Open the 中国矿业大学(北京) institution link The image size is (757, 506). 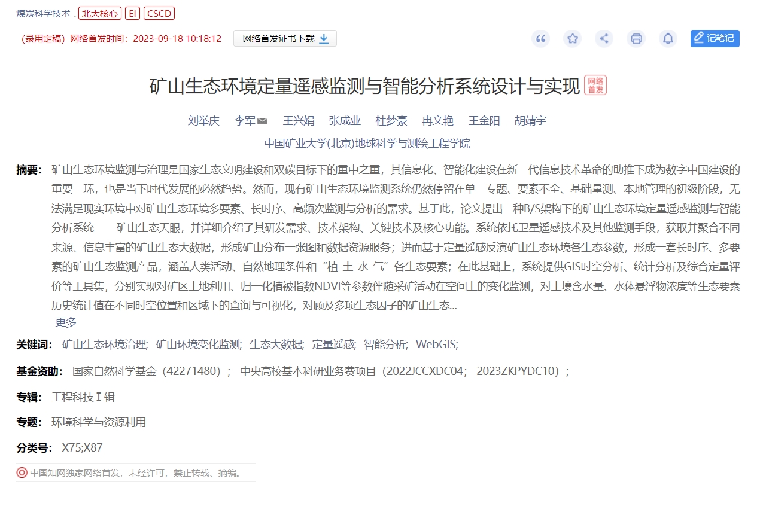367,144
